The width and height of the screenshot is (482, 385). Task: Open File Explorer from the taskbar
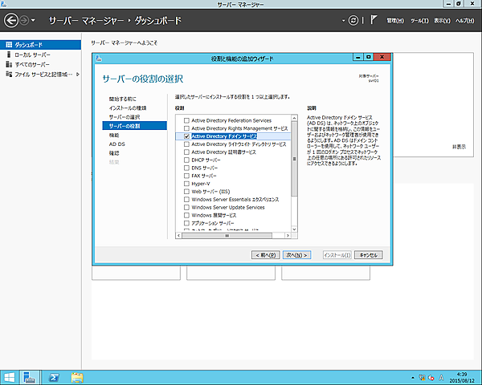(x=78, y=376)
